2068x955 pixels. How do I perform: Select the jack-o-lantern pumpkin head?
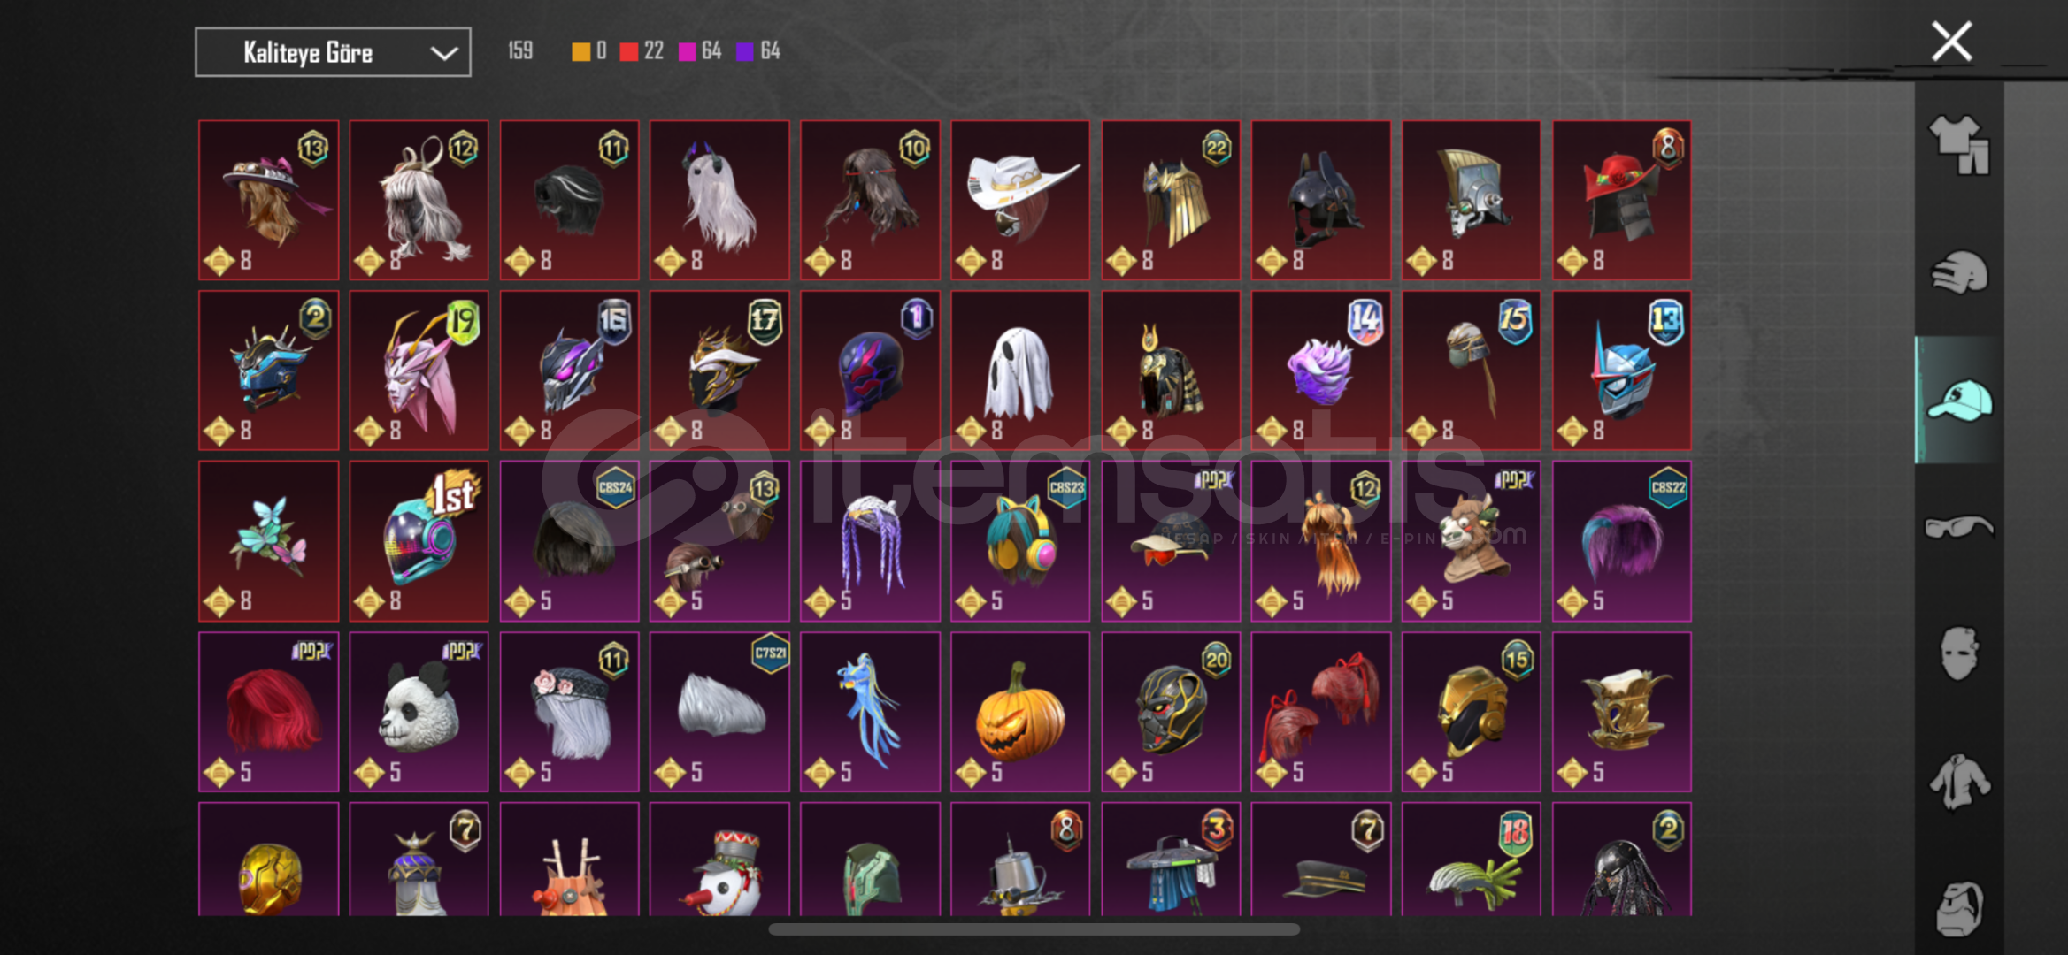[x=1020, y=712]
